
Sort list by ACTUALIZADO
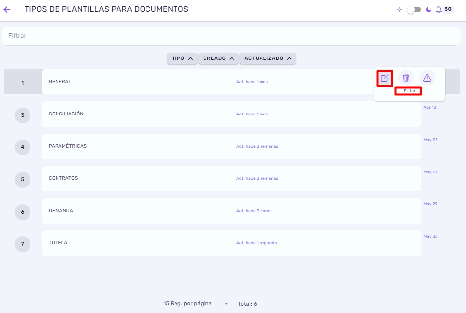(267, 58)
